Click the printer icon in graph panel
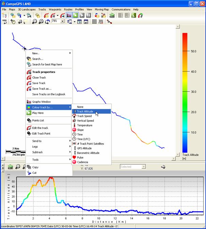This screenshot has height=229, width=206. (x=163, y=167)
